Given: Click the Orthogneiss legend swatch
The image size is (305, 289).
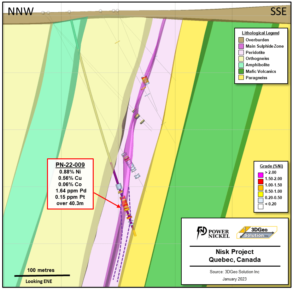Looking at the screenshot, I should click(x=241, y=59).
